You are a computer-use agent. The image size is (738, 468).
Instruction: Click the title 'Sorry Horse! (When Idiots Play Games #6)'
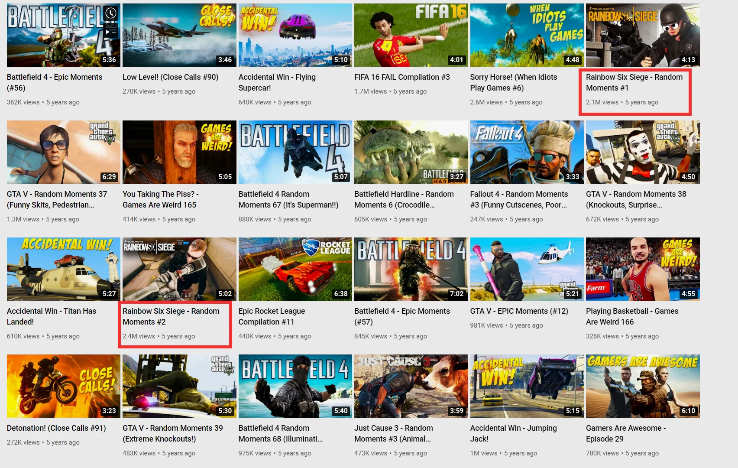[514, 82]
